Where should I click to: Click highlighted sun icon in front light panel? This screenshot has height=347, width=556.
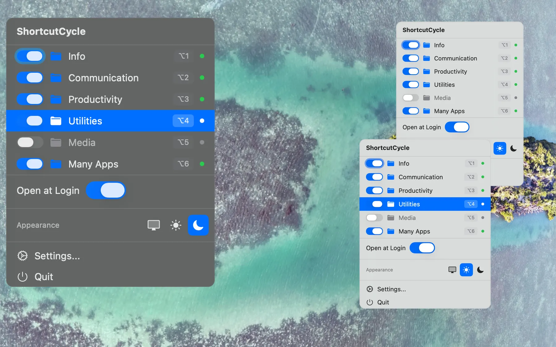[466, 270]
